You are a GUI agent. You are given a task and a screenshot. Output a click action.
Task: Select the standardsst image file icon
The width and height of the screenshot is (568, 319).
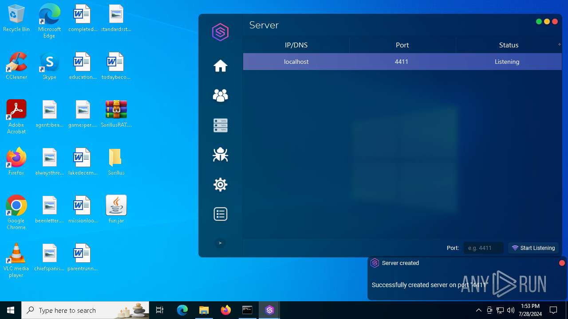[116, 19]
